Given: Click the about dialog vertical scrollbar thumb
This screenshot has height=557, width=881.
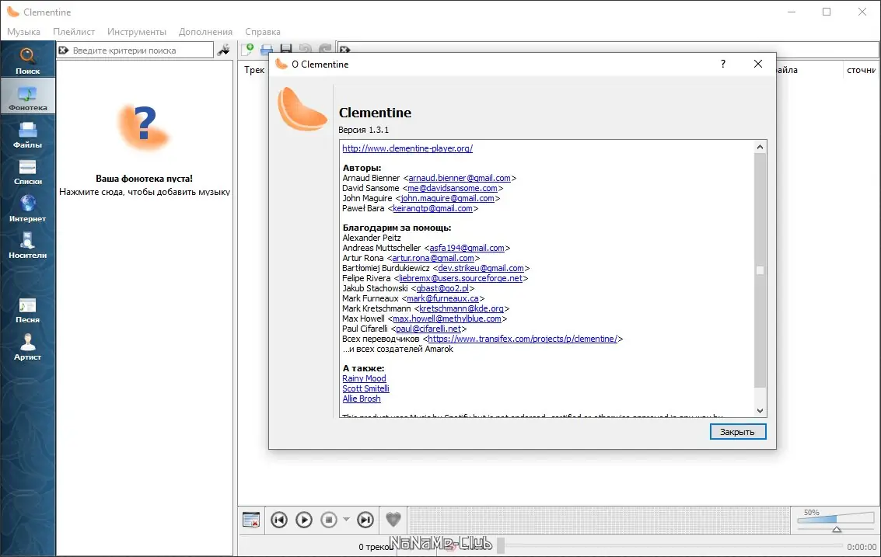Looking at the screenshot, I should click(760, 270).
